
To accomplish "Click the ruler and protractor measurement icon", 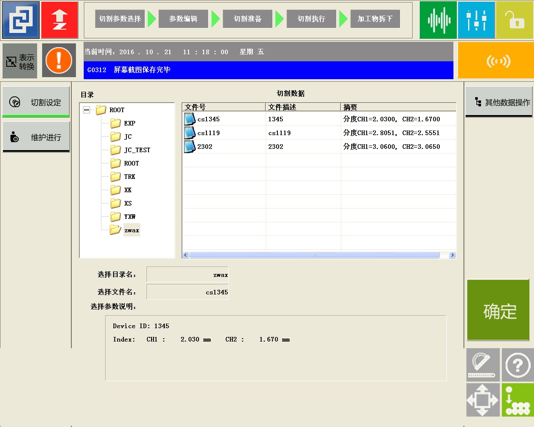I will (483, 365).
